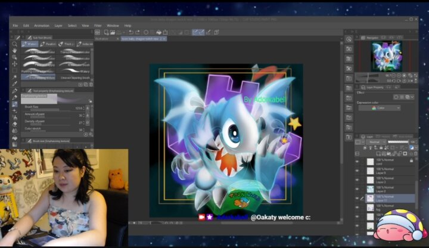Open the Window menu
This screenshot has width=429, height=248.
point(113,26)
